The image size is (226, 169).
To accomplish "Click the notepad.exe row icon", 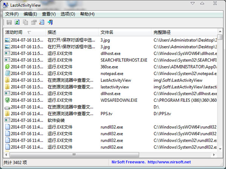I will [7, 74].
